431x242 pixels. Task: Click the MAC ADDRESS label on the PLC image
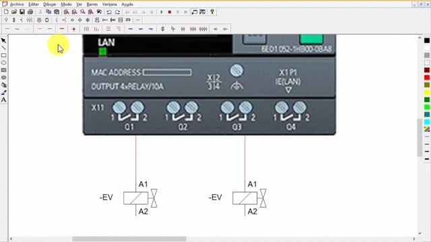pyautogui.click(x=116, y=73)
